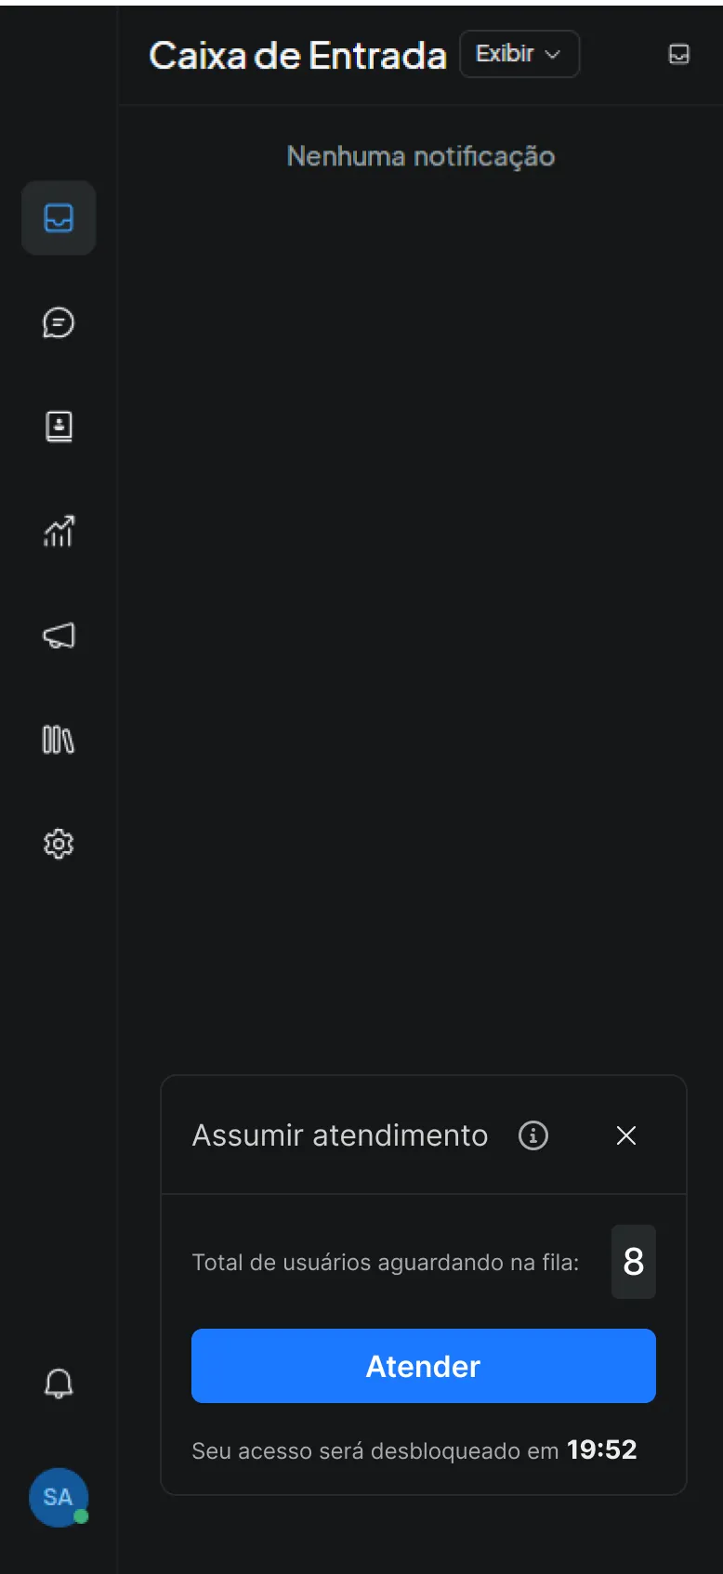Viewport: 723px width, 1574px height.
Task: Click the 19:52 unlock countdown timer
Action: tap(601, 1449)
